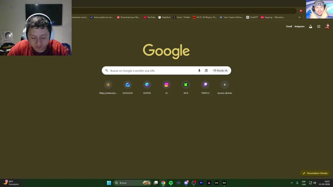This screenshot has width=333, height=187.
Task: Open the YouTube bookmark
Action: click(149, 17)
